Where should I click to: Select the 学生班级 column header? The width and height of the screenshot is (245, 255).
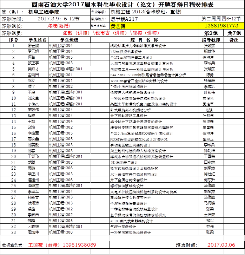(69, 40)
